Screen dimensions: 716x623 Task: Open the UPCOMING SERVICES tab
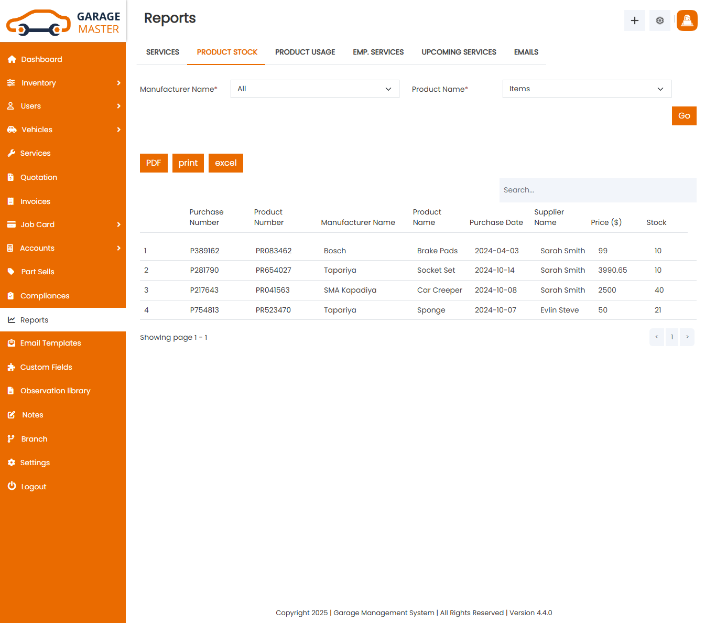click(459, 52)
